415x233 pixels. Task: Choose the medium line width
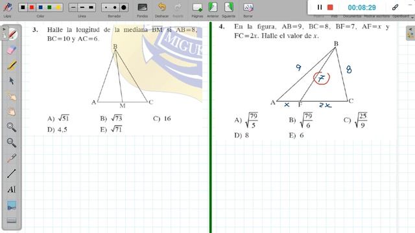[x=82, y=7]
